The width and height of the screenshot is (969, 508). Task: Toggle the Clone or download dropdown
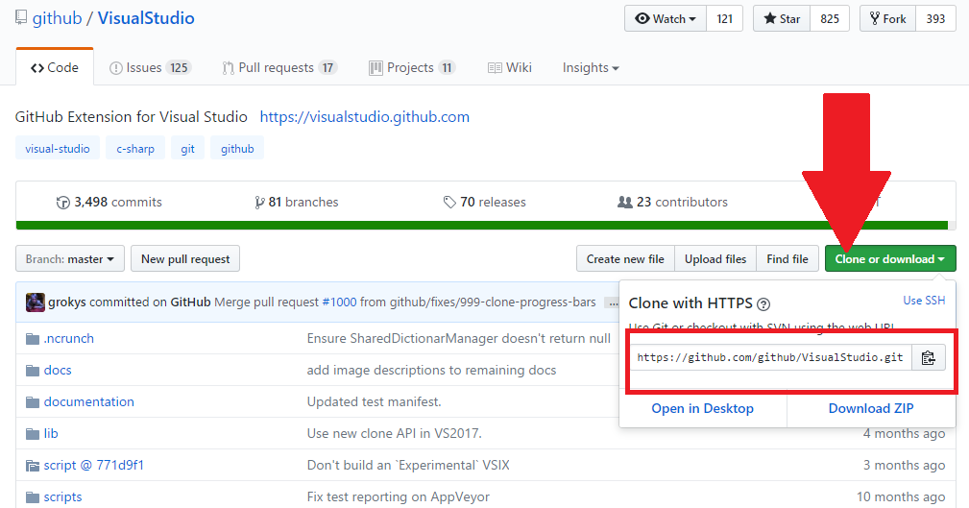point(890,259)
